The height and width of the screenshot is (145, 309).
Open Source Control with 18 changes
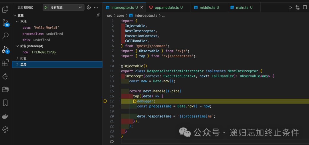point(5,23)
